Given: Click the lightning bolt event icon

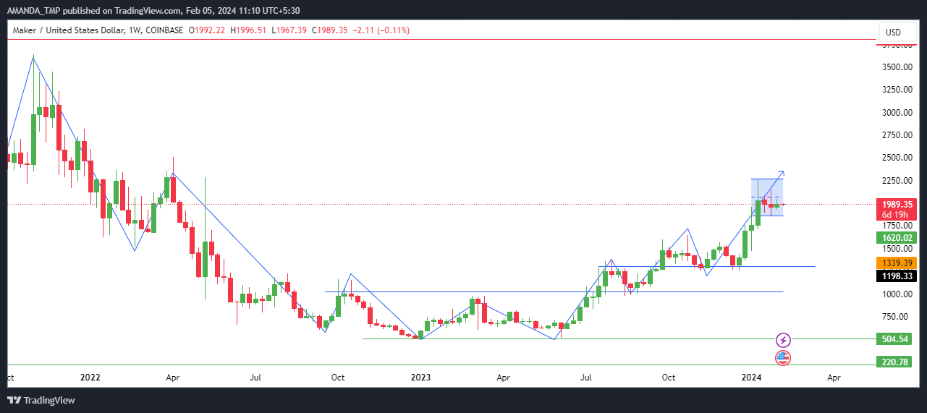Looking at the screenshot, I should 783,340.
